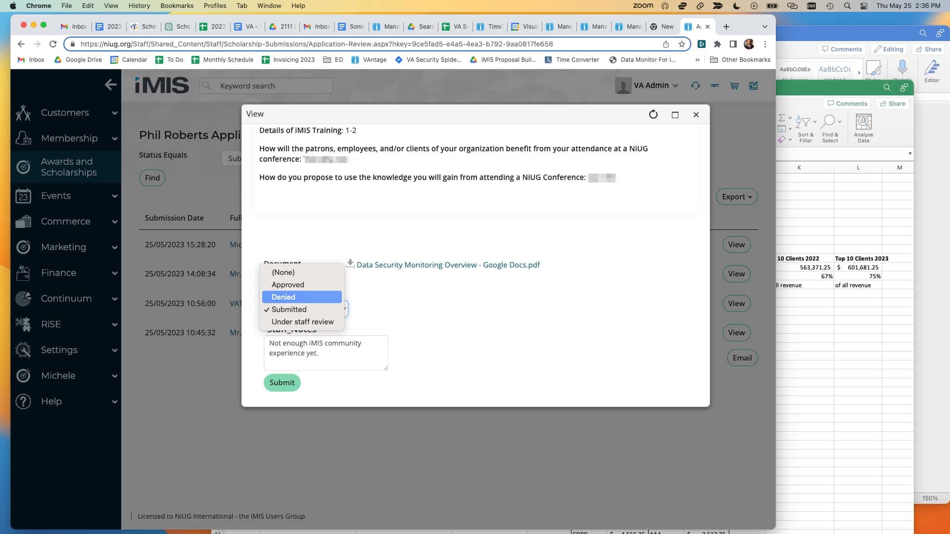Open Data Security Monitoring Overview PDF link
The image size is (950, 534).
click(448, 265)
